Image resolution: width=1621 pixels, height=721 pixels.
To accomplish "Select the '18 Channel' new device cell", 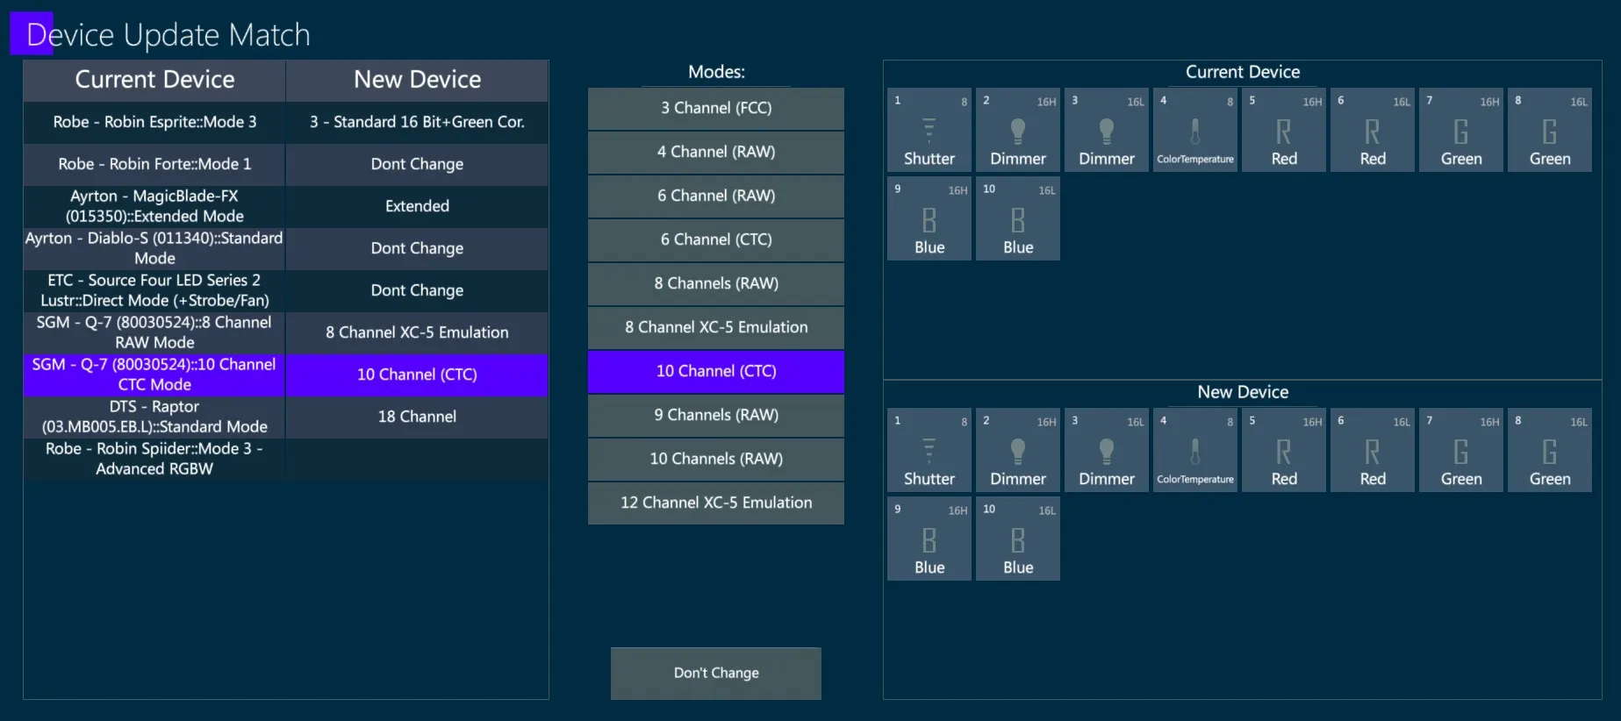I will (417, 417).
